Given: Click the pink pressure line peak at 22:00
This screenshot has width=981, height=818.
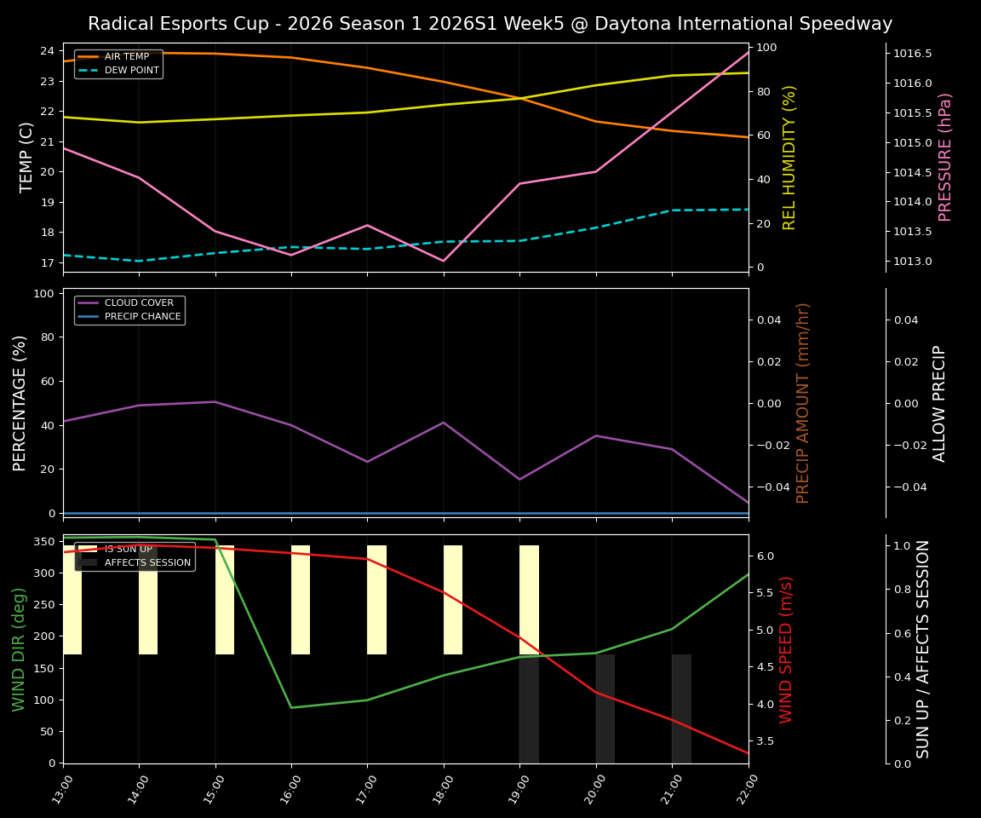Looking at the screenshot, I should tap(748, 53).
